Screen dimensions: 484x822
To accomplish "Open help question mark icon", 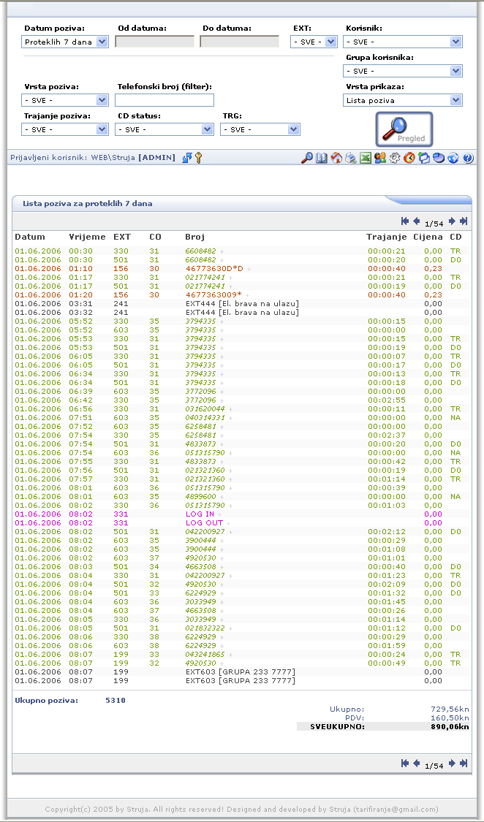I will tap(468, 157).
